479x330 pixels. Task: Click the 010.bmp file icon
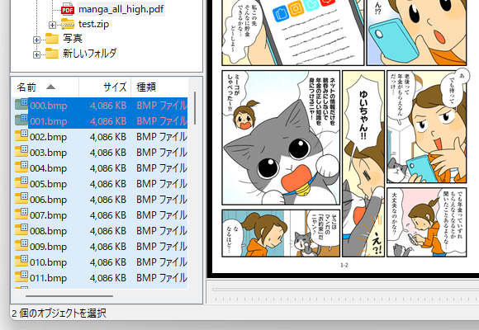click(x=21, y=261)
